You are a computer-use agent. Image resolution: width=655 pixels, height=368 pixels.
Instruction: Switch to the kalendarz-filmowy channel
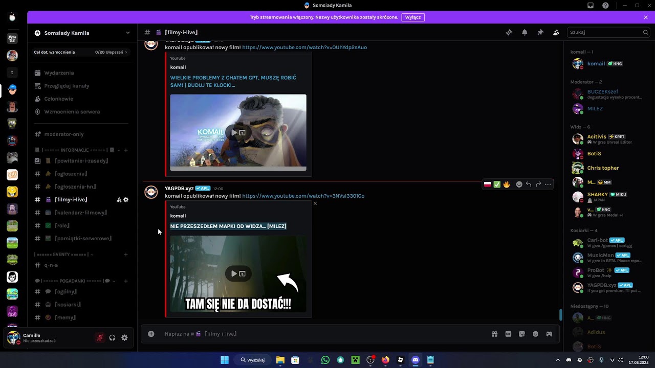coord(82,213)
